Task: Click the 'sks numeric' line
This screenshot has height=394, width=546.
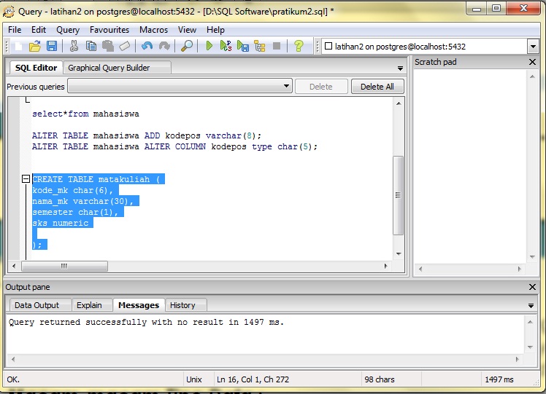Action: pyautogui.click(x=61, y=223)
